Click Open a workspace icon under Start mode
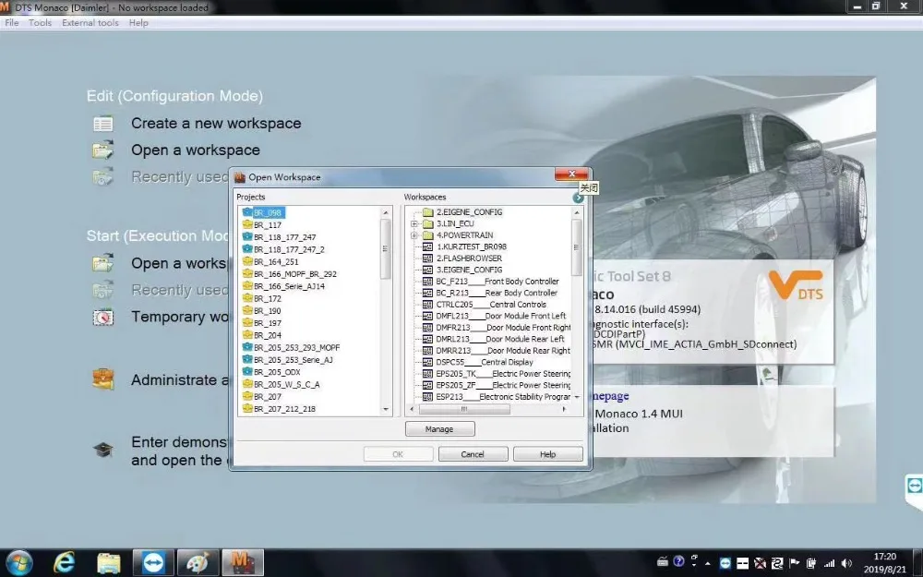This screenshot has height=577, width=923. [x=103, y=263]
